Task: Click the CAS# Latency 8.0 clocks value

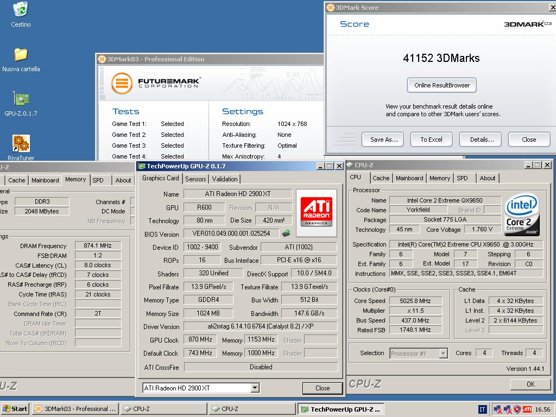Action: click(98, 265)
